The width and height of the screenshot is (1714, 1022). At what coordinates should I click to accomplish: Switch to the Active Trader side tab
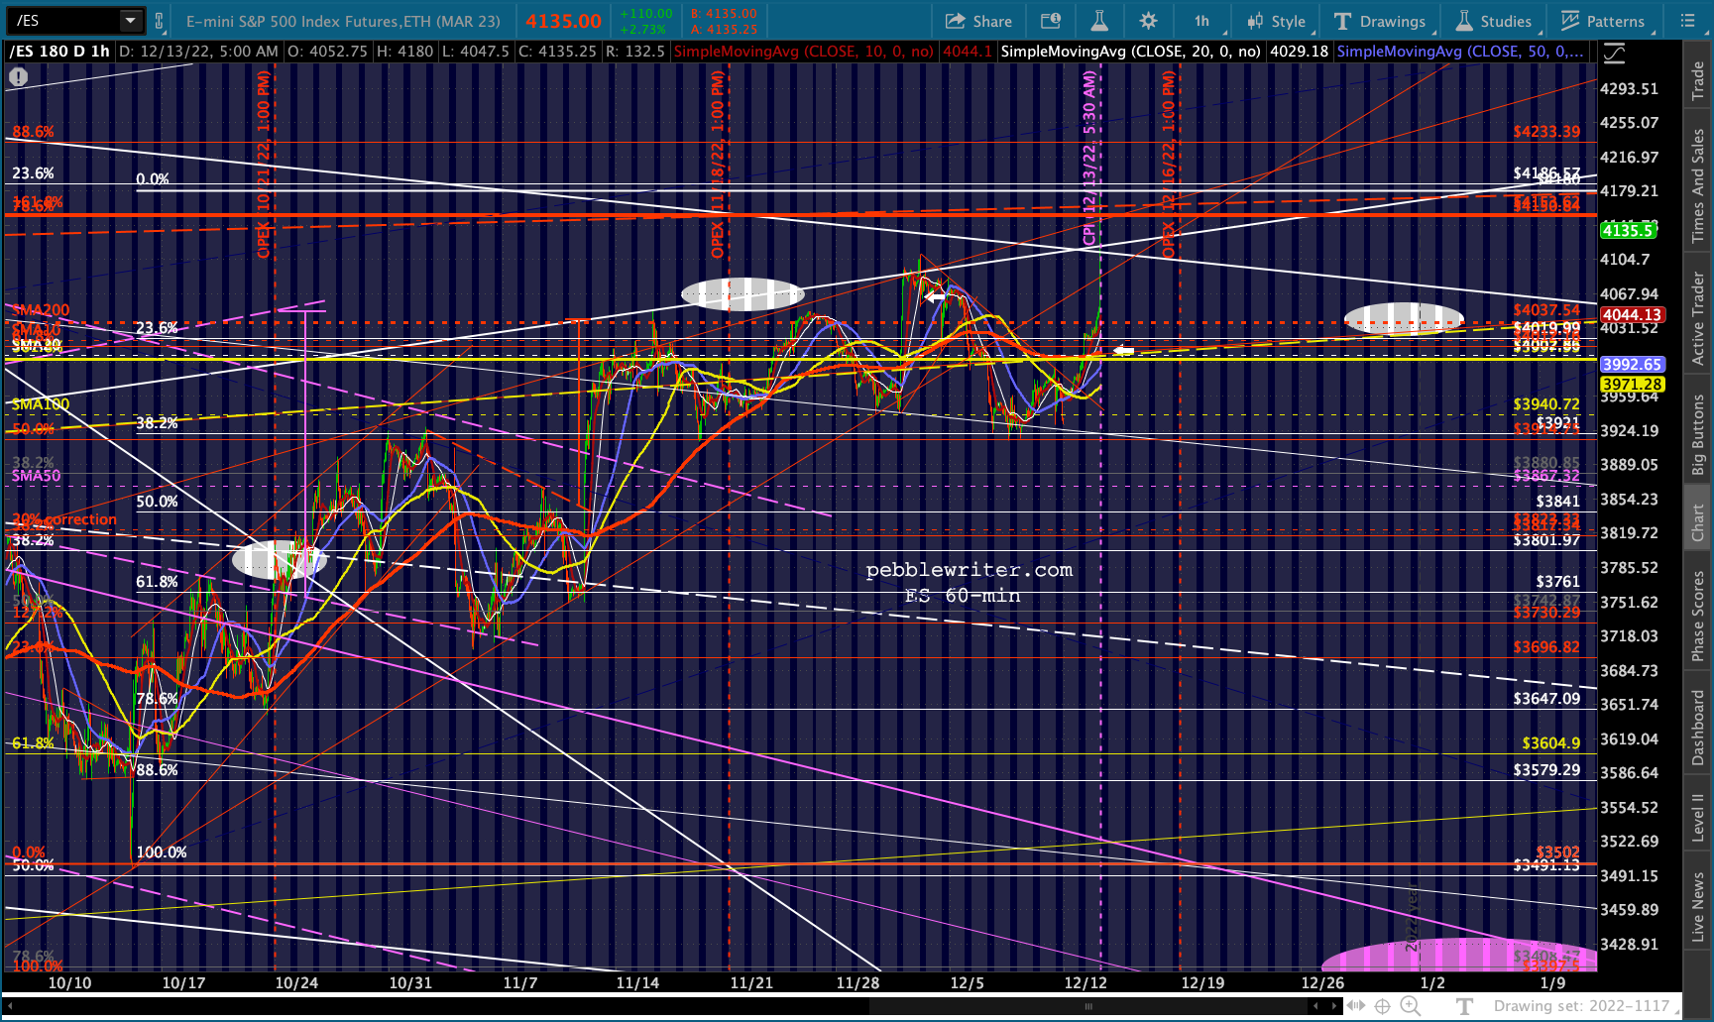(1698, 318)
